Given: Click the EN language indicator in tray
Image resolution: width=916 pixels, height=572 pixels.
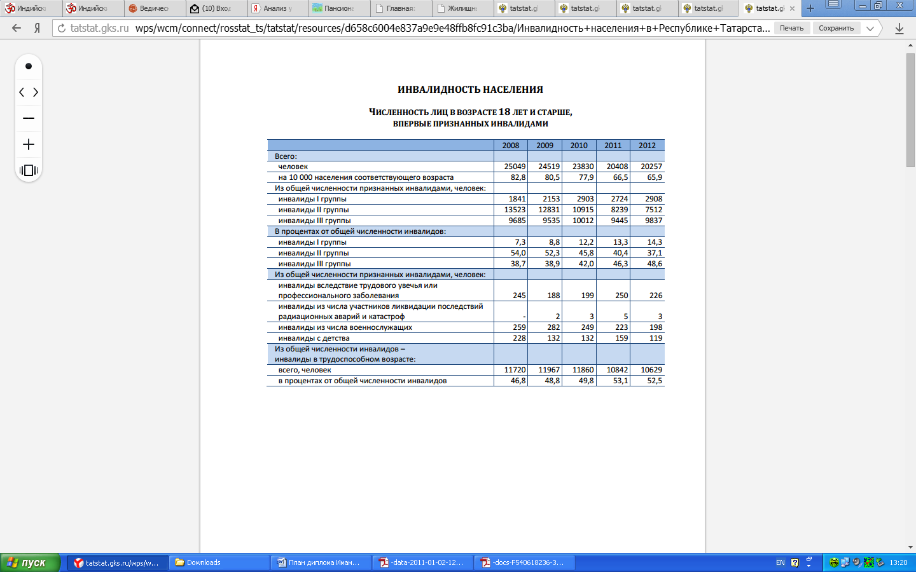Looking at the screenshot, I should (781, 562).
